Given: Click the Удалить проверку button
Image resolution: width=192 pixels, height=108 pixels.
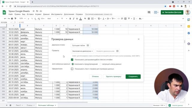Looking at the screenshot, I should pos(113,76).
